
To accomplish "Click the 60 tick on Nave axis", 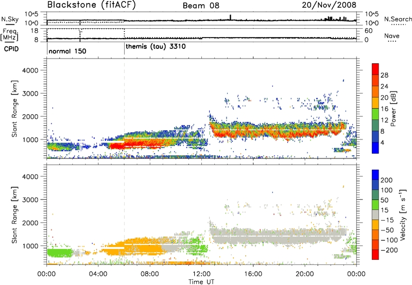I will pos(369,31).
